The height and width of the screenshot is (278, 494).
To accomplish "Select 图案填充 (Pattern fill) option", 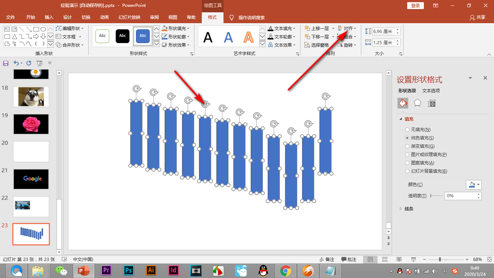I will click(x=420, y=163).
